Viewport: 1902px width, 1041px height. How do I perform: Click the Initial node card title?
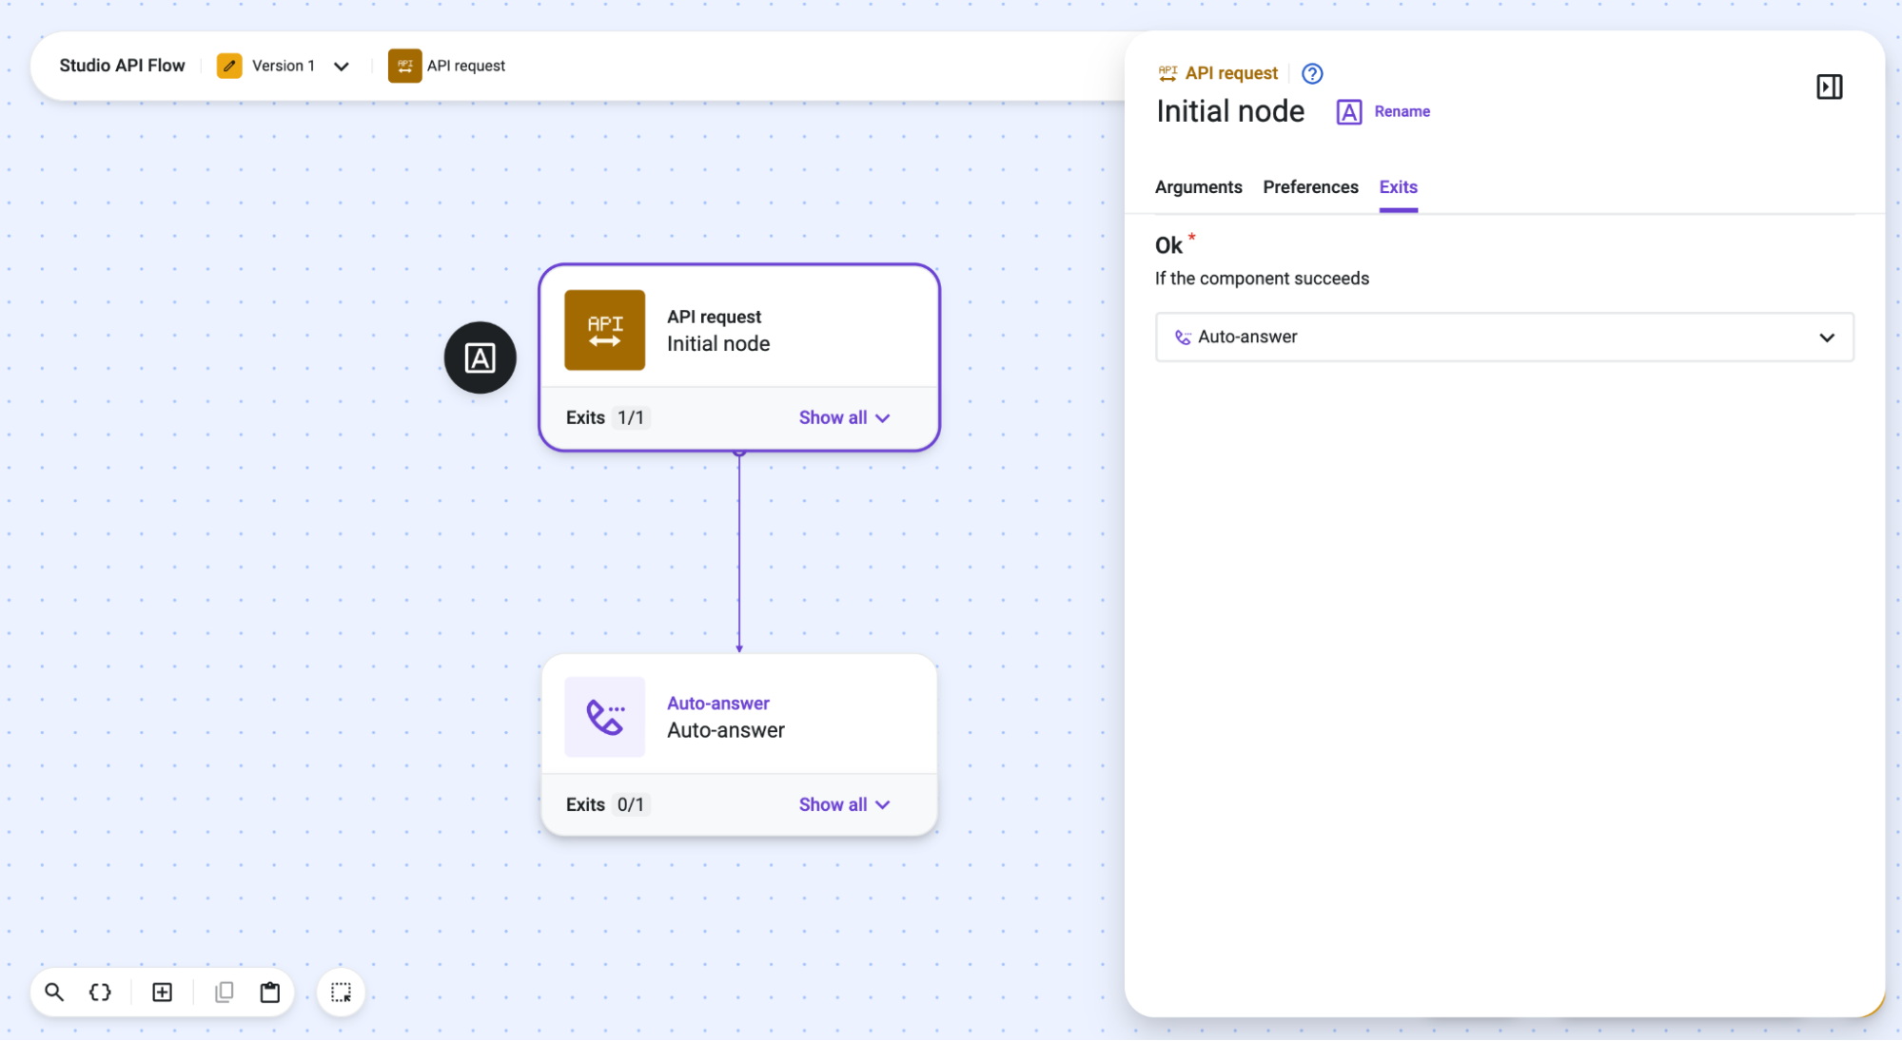coord(718,344)
